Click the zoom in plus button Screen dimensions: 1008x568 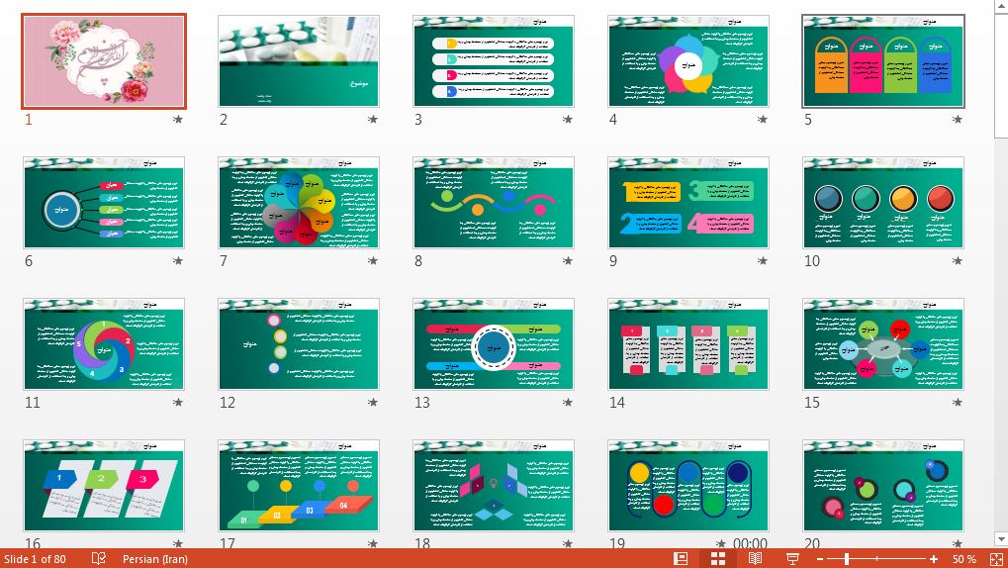coord(933,559)
